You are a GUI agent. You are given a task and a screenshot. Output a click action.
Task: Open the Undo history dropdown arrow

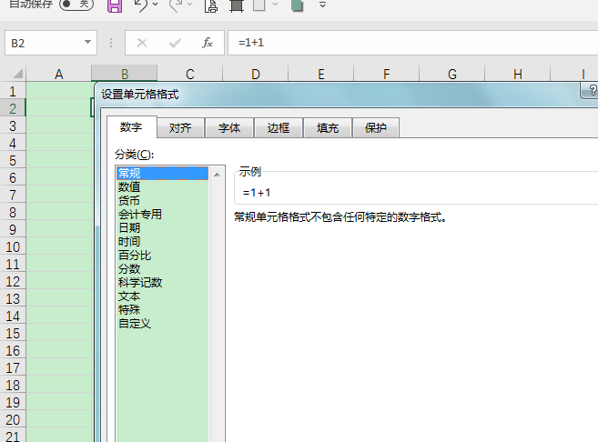coord(155,5)
